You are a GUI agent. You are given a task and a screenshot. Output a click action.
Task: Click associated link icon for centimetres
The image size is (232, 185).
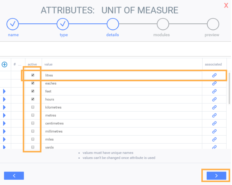pos(214,123)
